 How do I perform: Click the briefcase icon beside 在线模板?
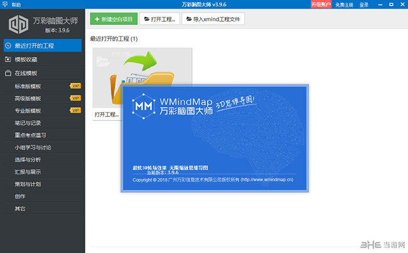(8, 73)
